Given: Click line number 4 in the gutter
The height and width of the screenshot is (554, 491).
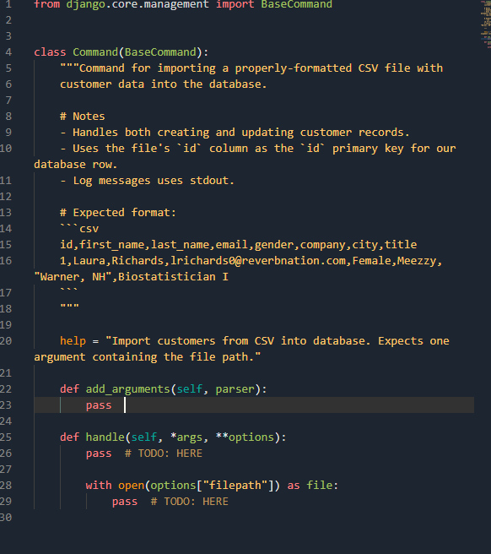Looking at the screenshot, I should [8, 52].
